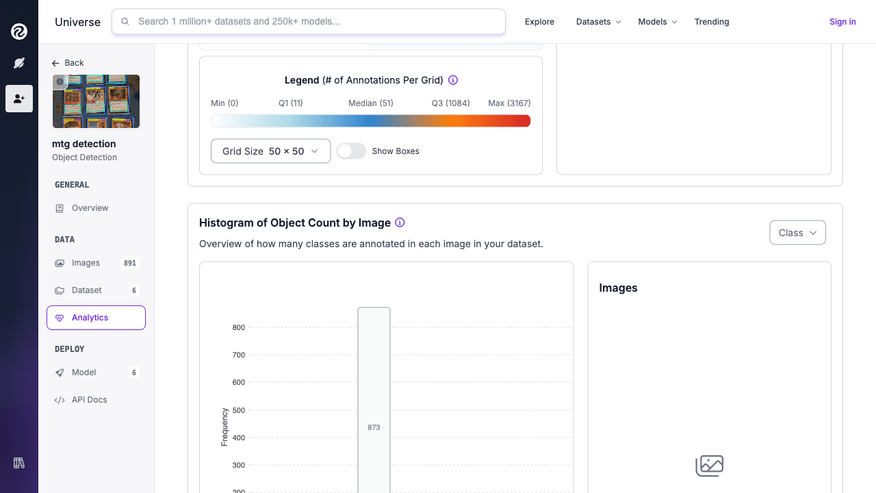Click the Back link above the project thumbnail
Viewport: 876px width, 493px height.
pos(68,62)
